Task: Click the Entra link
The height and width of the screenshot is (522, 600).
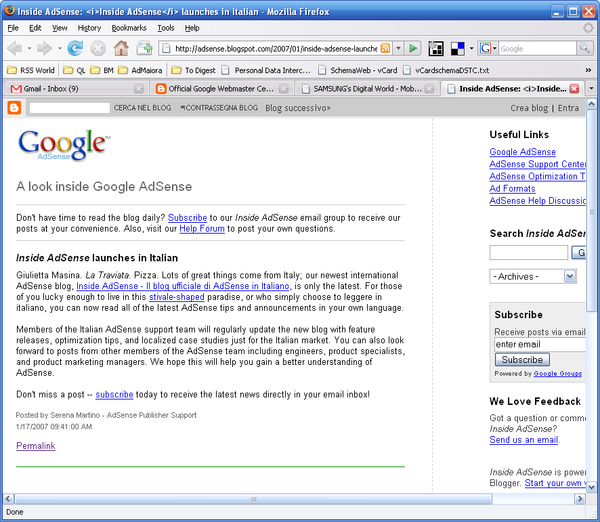Action: tap(568, 108)
